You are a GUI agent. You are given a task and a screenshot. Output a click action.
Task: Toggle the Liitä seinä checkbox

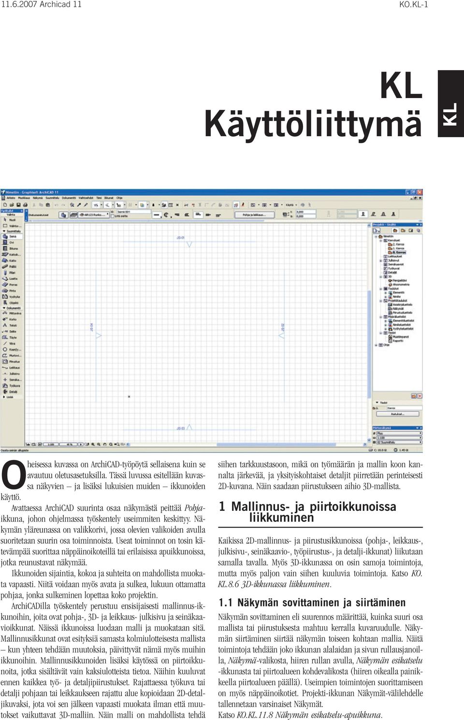coord(113,216)
